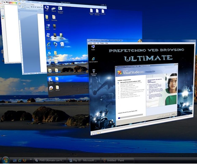Select globe network icon beside Internet Explorer

click(x=55, y=45)
